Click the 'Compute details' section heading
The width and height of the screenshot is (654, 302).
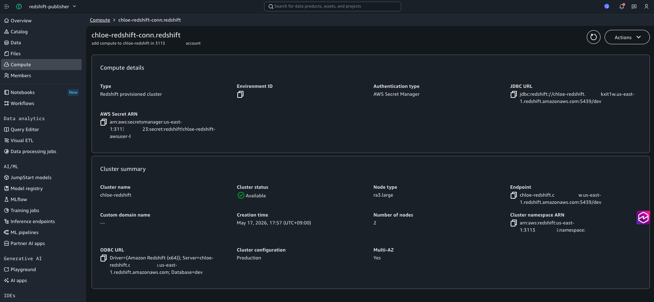[122, 68]
